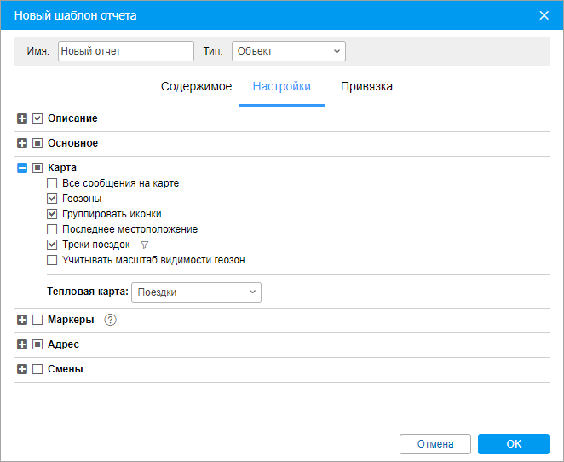Collapse the Карта section minus icon
This screenshot has width=564, height=462.
click(x=22, y=168)
